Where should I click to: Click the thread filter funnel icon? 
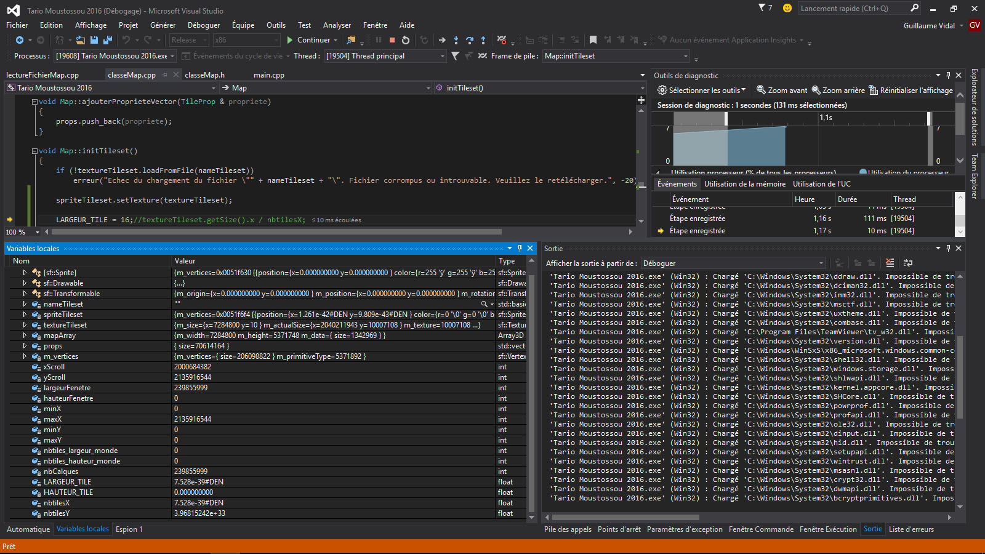(455, 56)
